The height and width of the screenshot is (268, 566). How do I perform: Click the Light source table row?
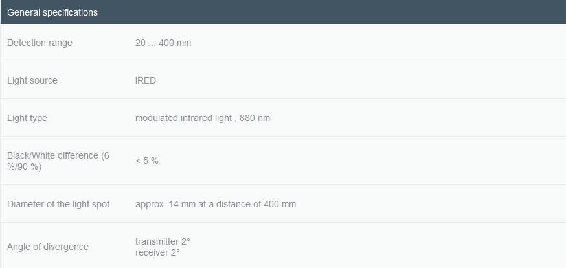tap(283, 80)
